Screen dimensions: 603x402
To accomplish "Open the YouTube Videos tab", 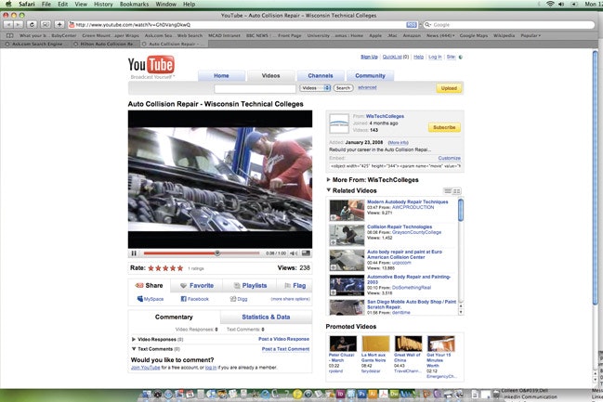I will pyautogui.click(x=270, y=76).
